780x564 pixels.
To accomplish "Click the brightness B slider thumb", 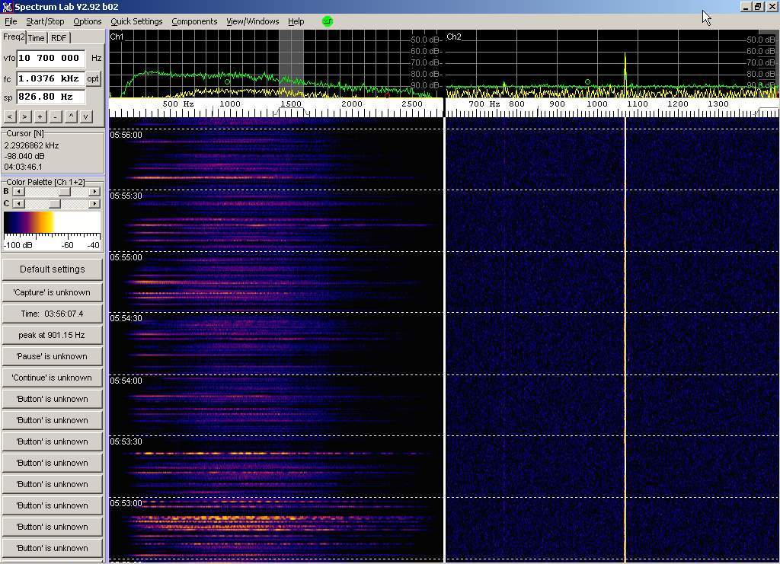I will click(65, 192).
